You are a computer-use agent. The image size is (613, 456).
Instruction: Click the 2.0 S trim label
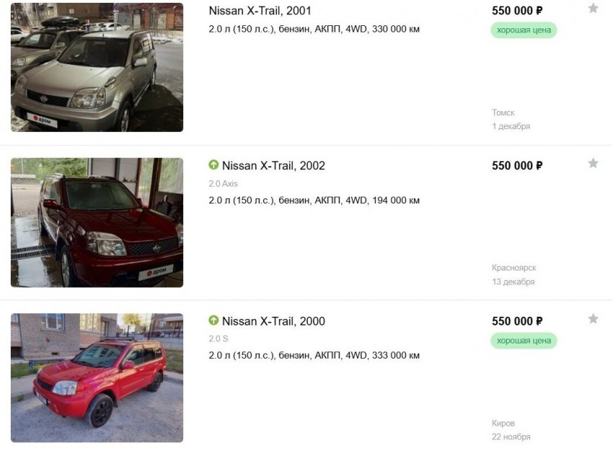point(219,338)
